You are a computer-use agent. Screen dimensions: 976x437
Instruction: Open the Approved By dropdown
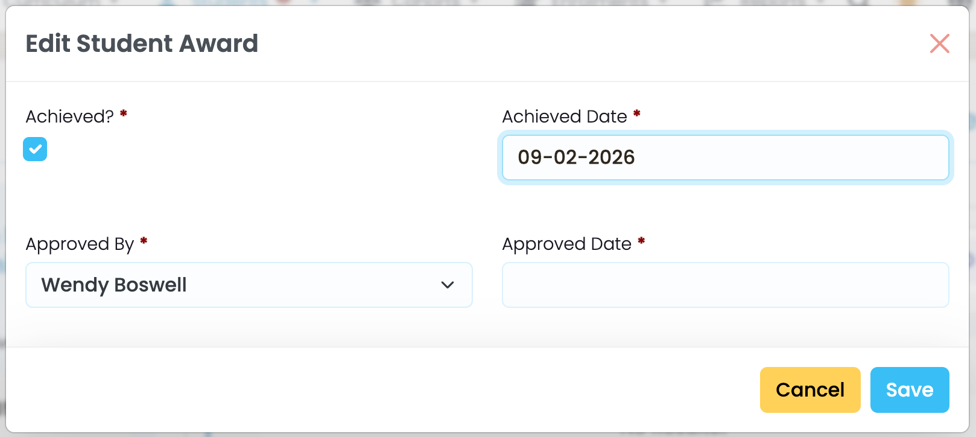coord(249,285)
